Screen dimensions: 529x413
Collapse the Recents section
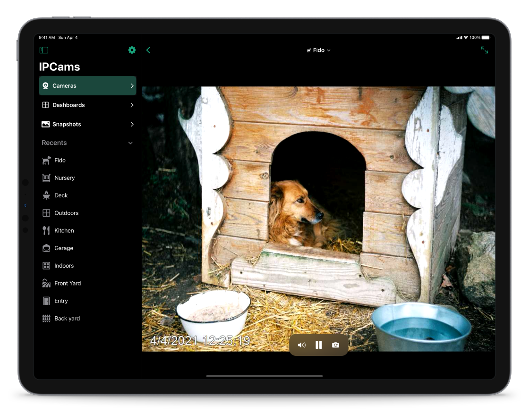pyautogui.click(x=130, y=143)
